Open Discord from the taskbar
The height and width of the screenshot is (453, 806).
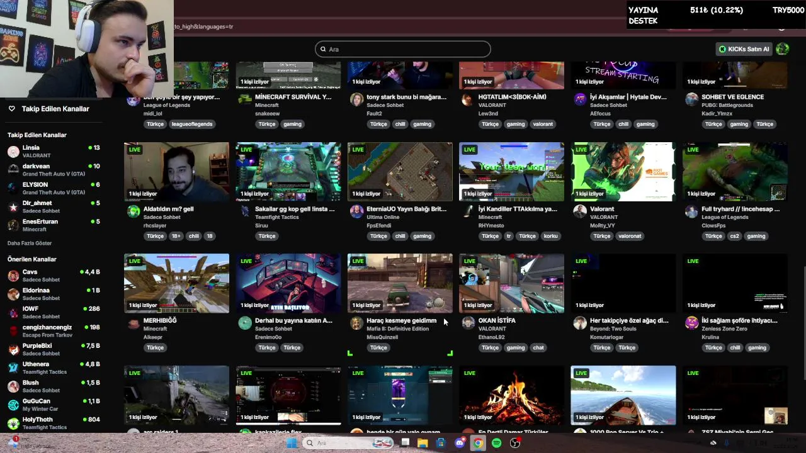(x=460, y=443)
